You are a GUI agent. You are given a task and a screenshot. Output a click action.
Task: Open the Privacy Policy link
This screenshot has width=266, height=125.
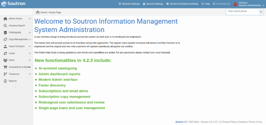pyautogui.click(x=230, y=122)
